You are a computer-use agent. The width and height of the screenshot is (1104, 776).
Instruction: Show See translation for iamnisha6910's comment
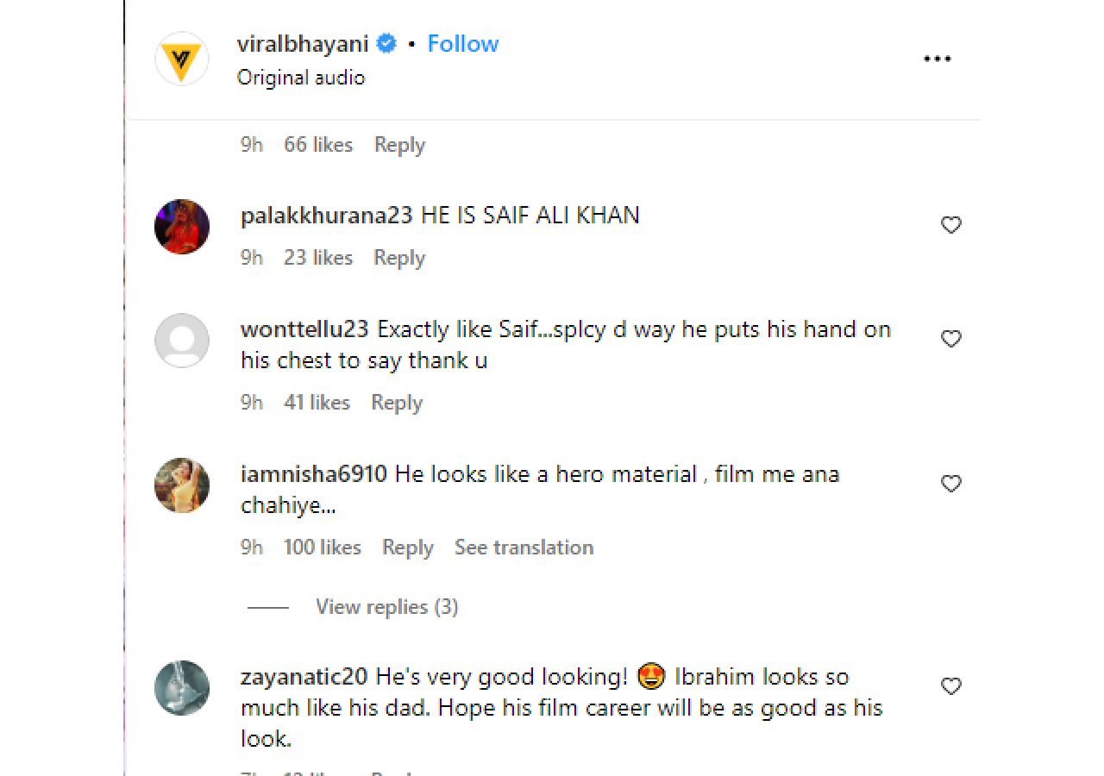[524, 547]
